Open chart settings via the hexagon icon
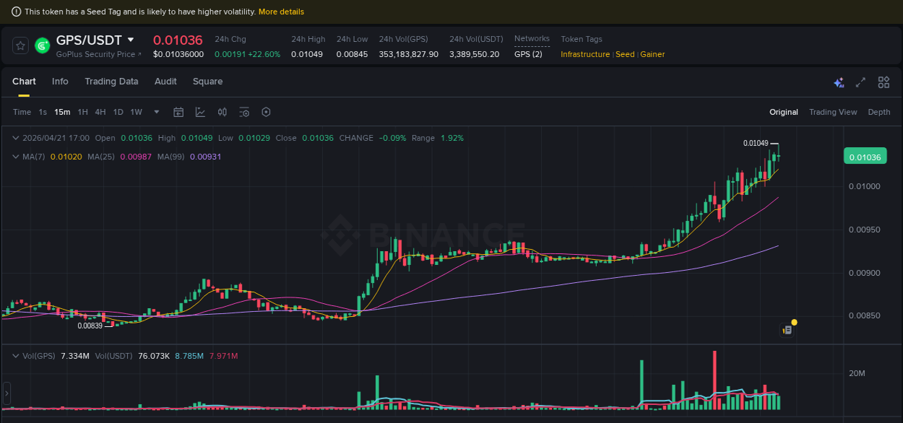This screenshot has width=903, height=423. 266,112
